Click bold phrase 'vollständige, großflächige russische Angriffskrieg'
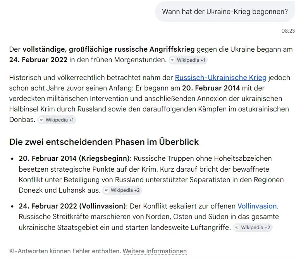This screenshot has width=301, height=259. tap(108, 49)
